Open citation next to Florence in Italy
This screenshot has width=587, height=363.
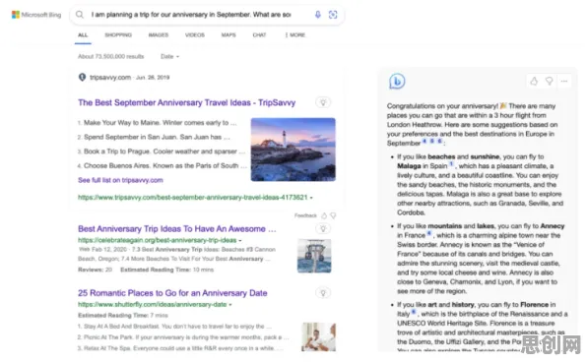click(414, 312)
